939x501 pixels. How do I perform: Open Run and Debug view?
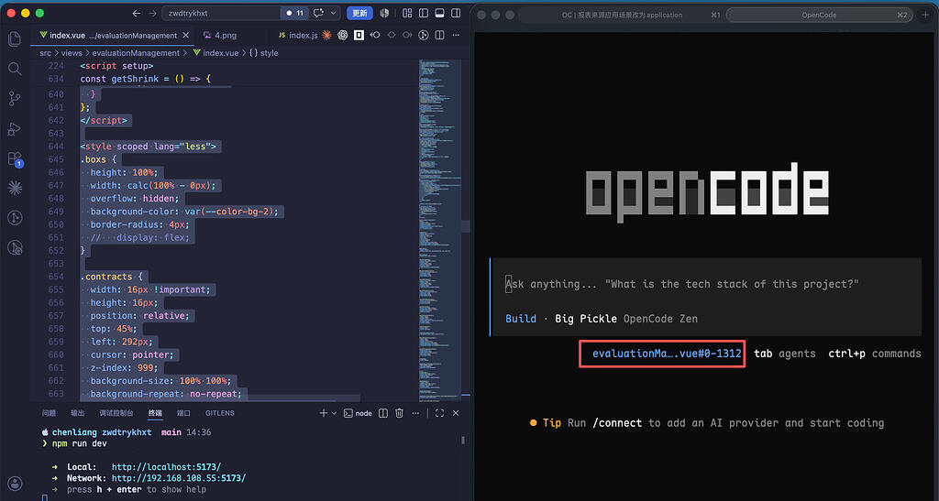pos(15,128)
